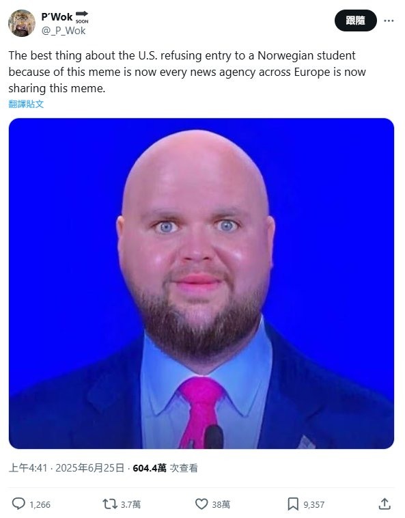This screenshot has width=405, height=518.
Task: Click the 2025年6月25日 date link
Action: pyautogui.click(x=89, y=468)
